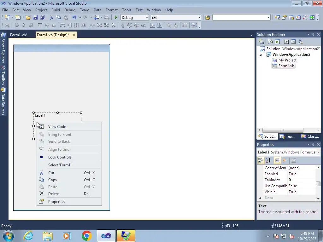
Task: Click the Make Same Width layout icon
Action: coord(62,25)
